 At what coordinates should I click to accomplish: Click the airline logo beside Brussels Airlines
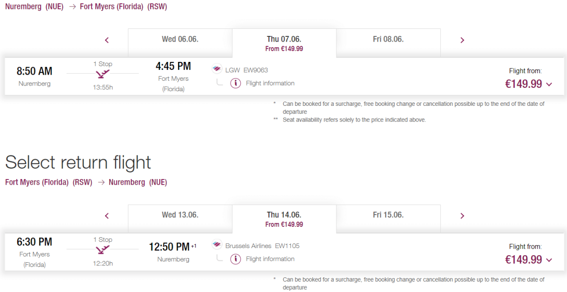click(x=217, y=245)
